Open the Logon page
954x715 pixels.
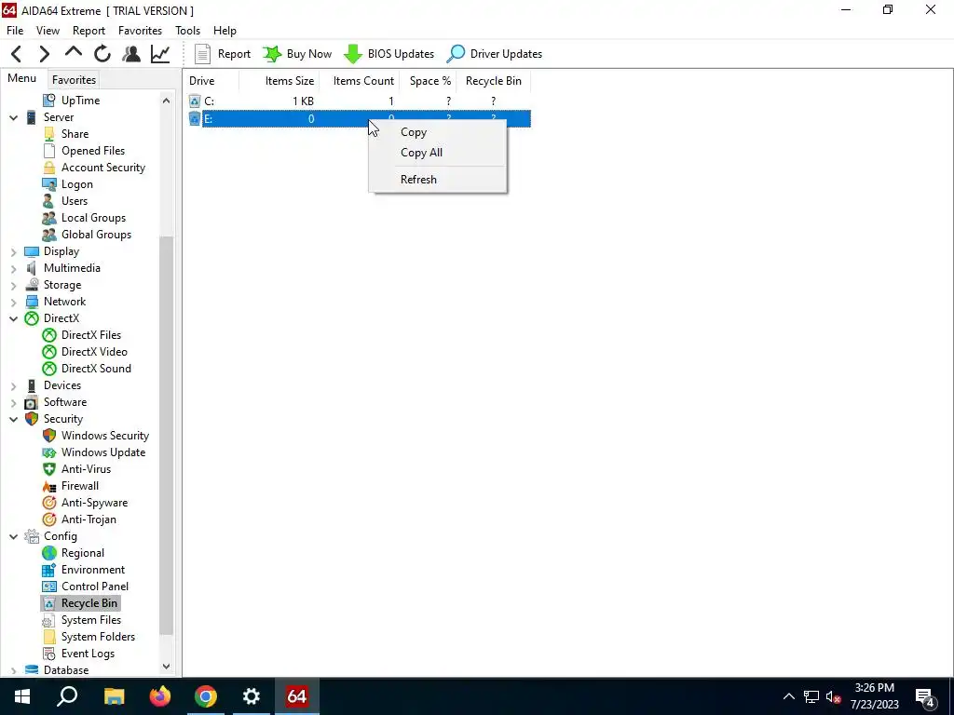pos(76,184)
